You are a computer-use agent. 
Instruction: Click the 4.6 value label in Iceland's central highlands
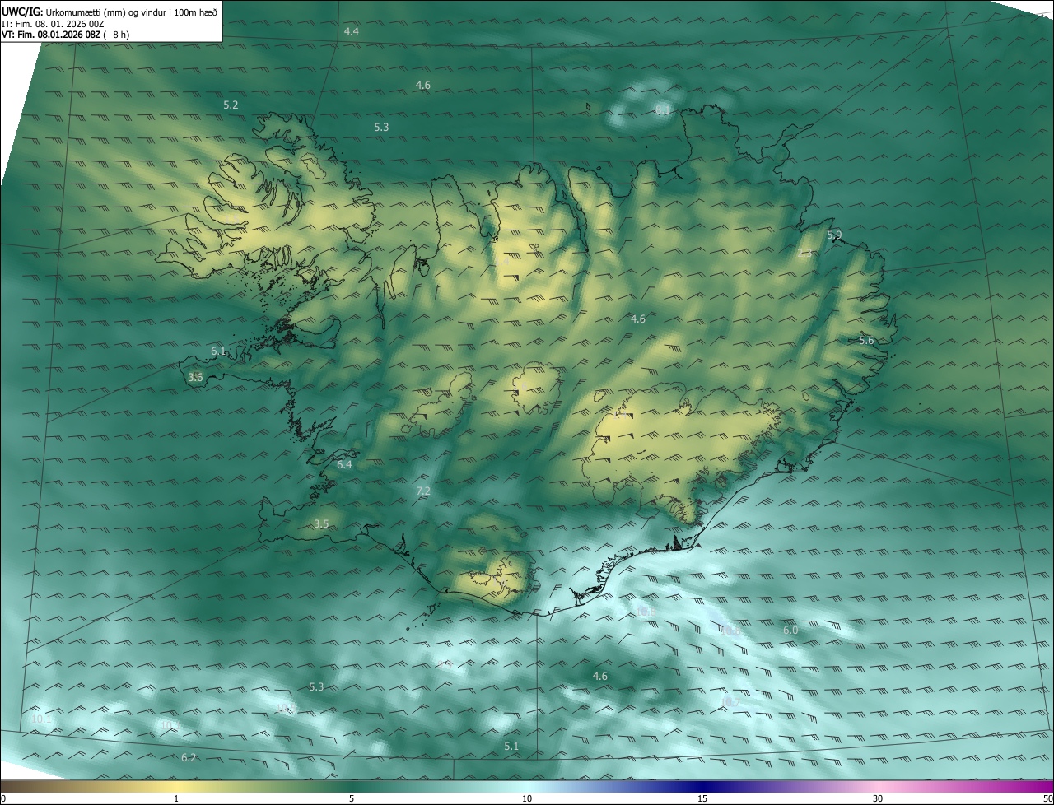pyautogui.click(x=638, y=319)
